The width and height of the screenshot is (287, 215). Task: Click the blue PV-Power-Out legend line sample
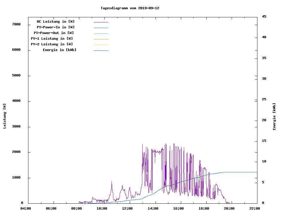101,33
